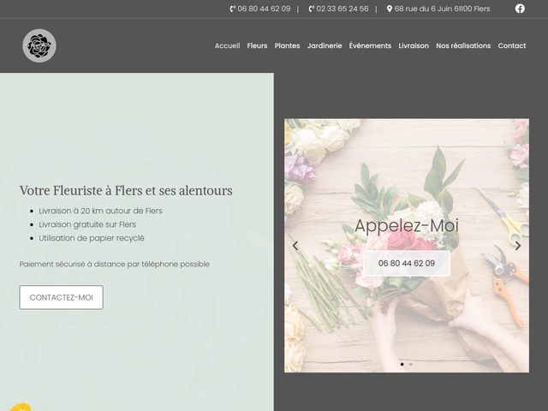Viewport: 548px width, 411px height.
Task: Open the Accueil menu item
Action: click(x=227, y=45)
